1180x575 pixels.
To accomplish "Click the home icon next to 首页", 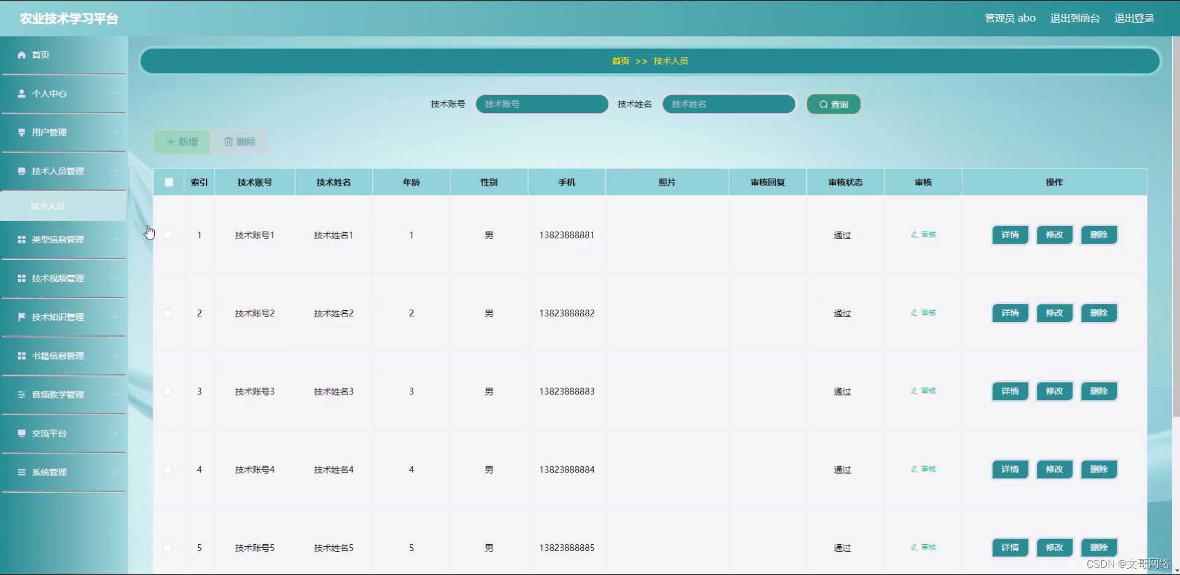I will click(21, 55).
